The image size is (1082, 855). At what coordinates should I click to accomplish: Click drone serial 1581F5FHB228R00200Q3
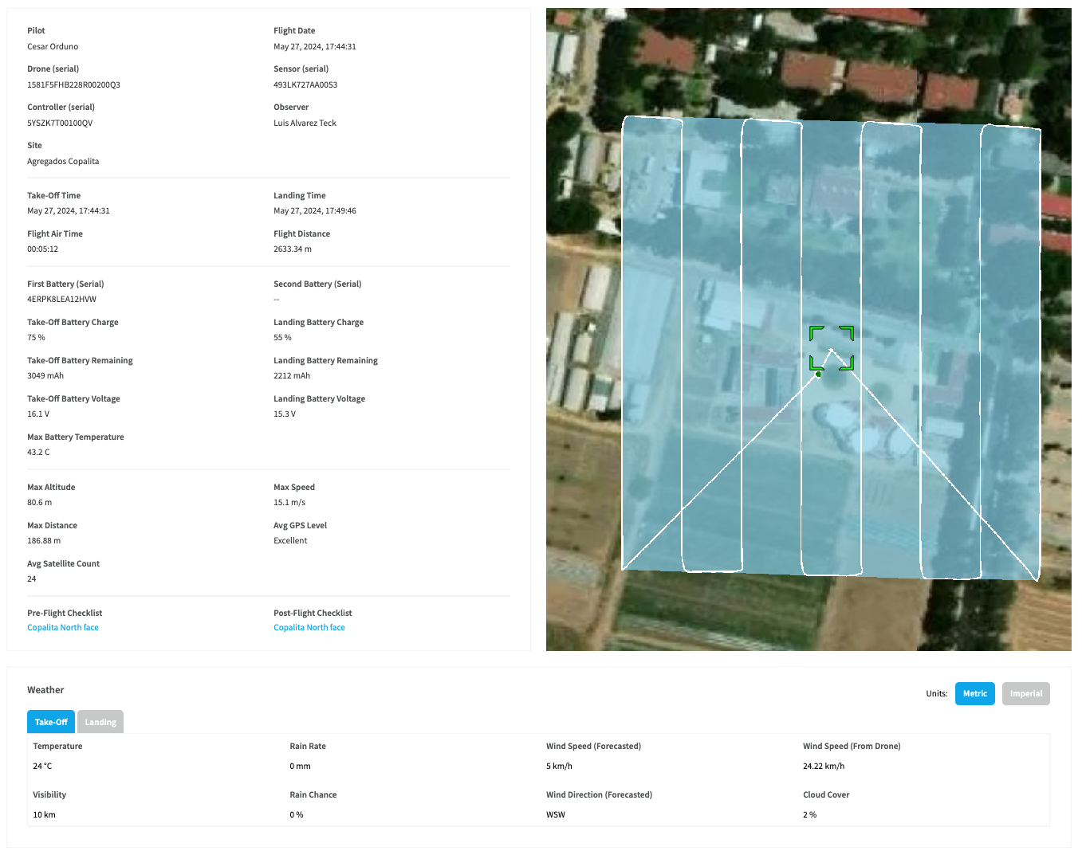pyautogui.click(x=73, y=85)
